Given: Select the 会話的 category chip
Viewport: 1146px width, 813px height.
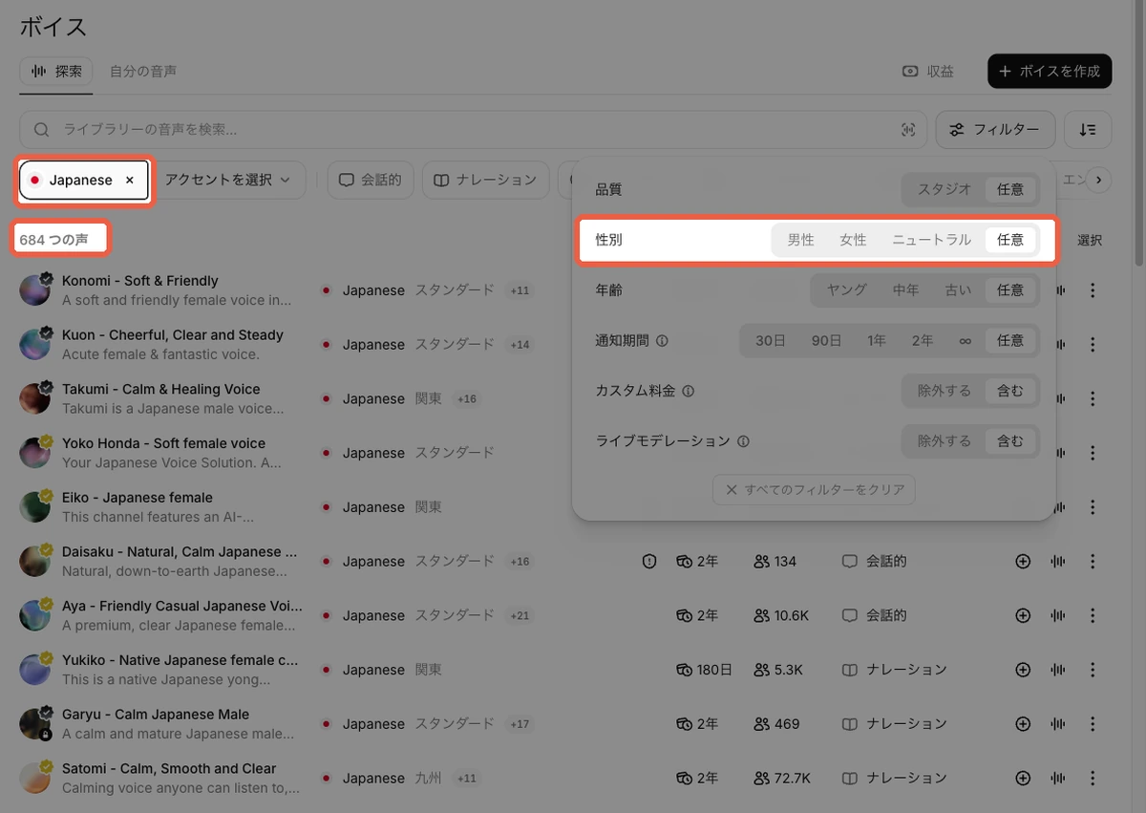Looking at the screenshot, I should point(371,180).
